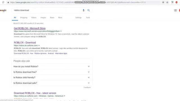The image size is (180, 101).
Task: Open Alternative apps sitelink
Action: click(61, 54)
